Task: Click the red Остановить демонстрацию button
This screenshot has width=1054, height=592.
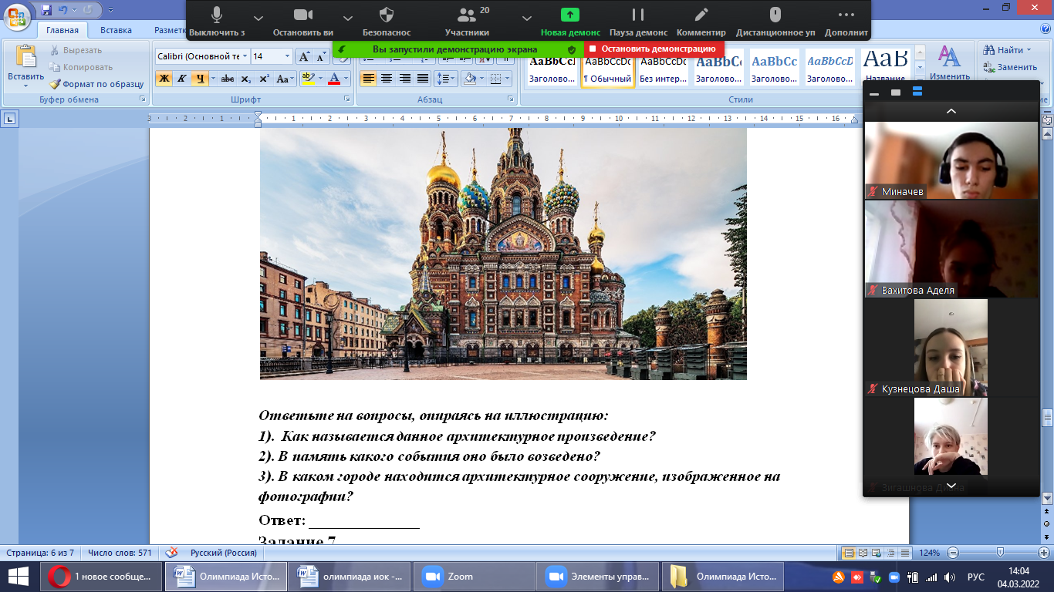Action: (654, 49)
